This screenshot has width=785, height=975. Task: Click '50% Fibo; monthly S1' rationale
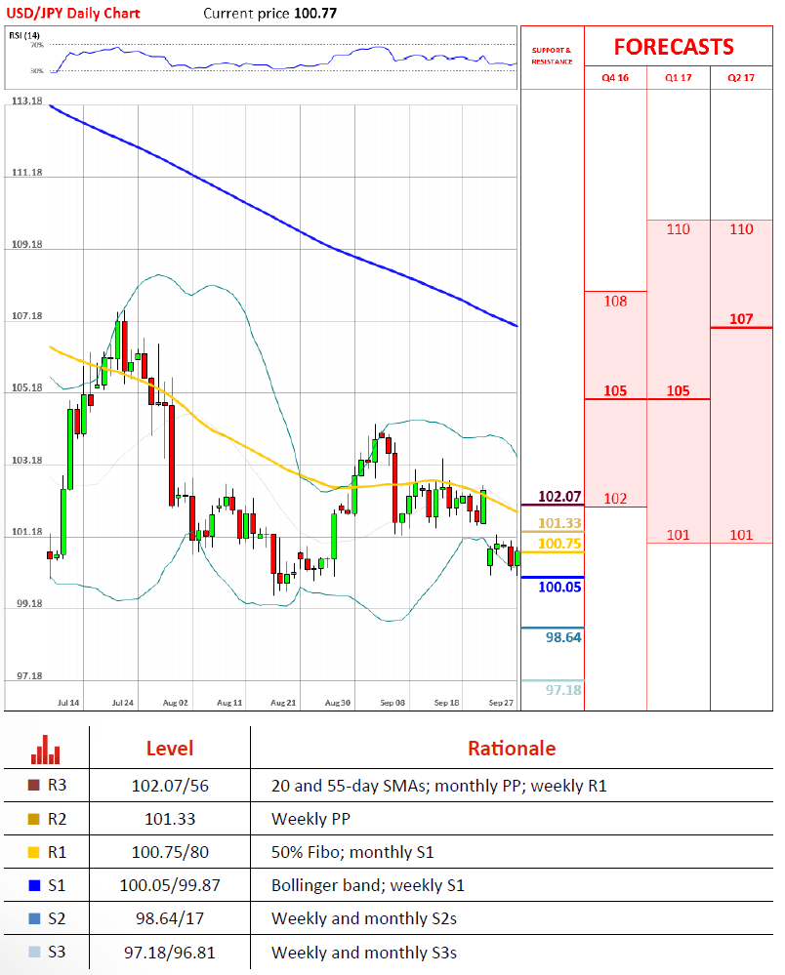tap(352, 852)
